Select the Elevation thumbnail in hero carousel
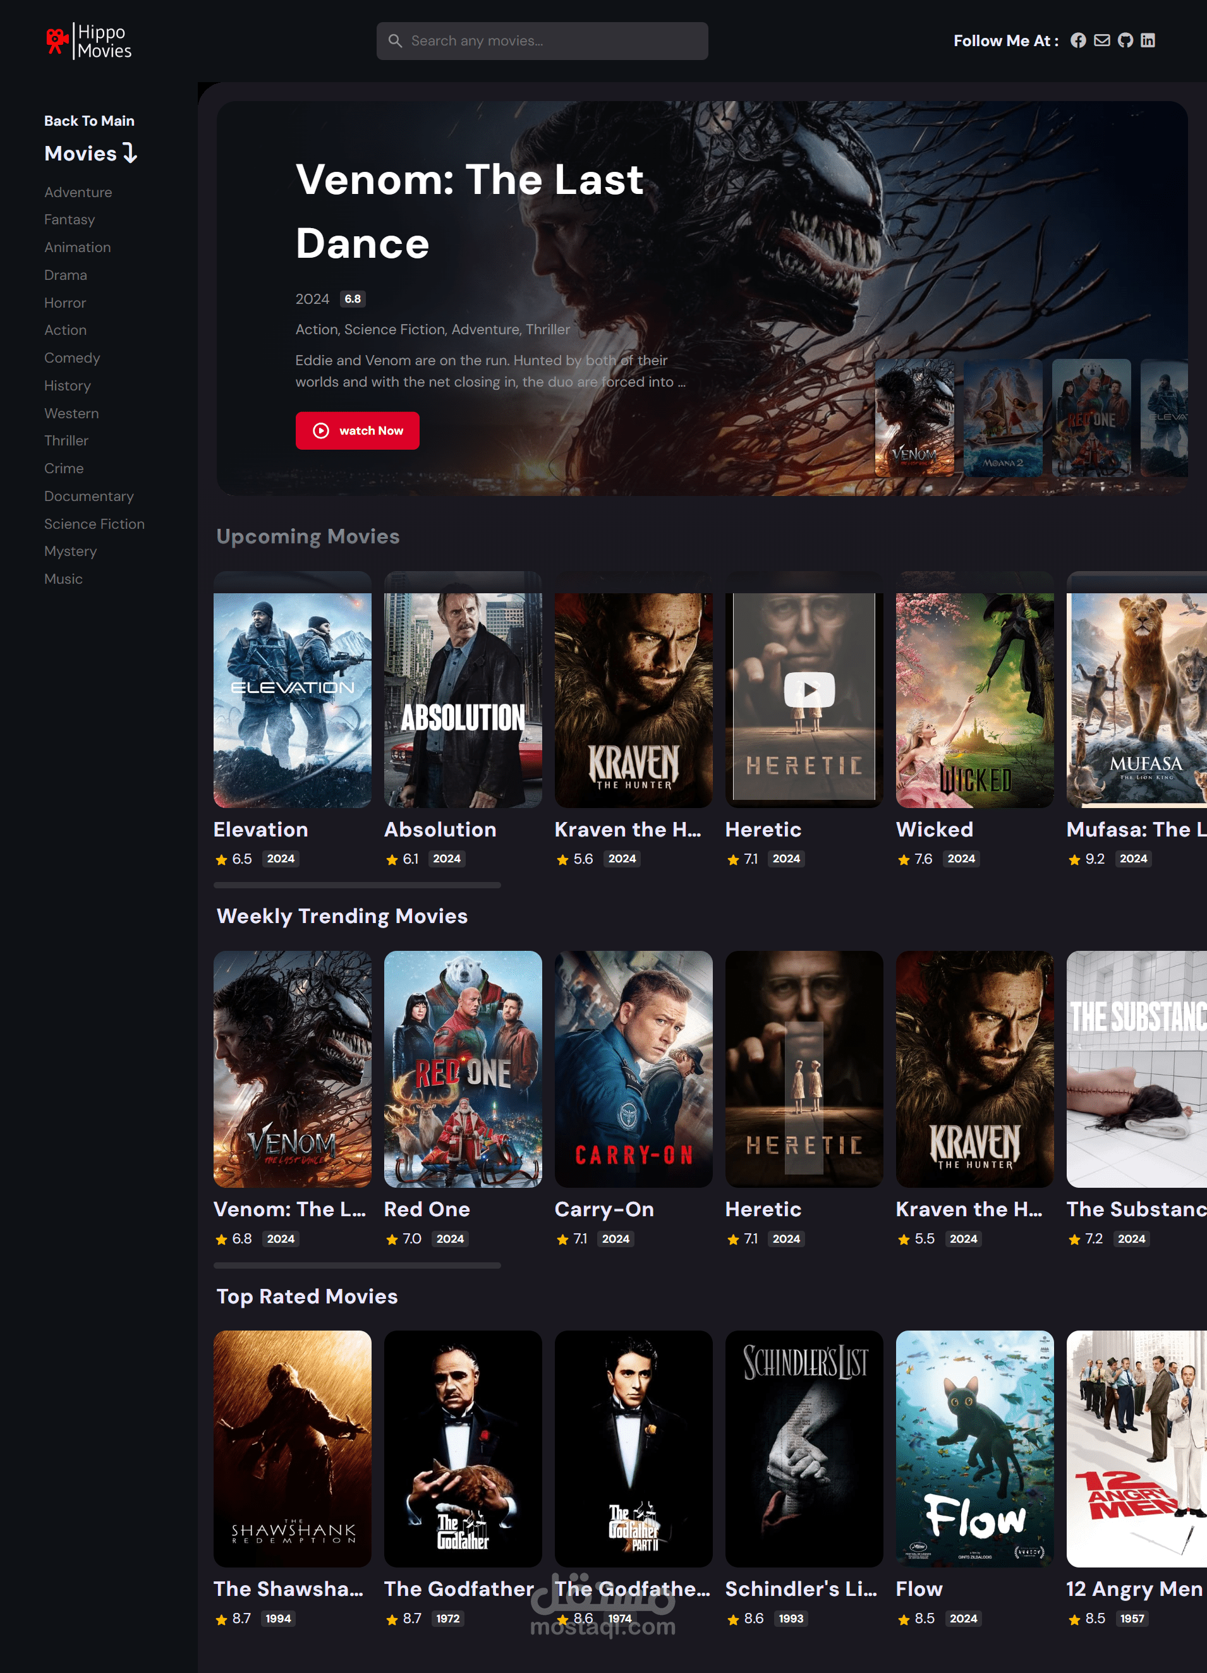The height and width of the screenshot is (1673, 1207). click(1164, 418)
